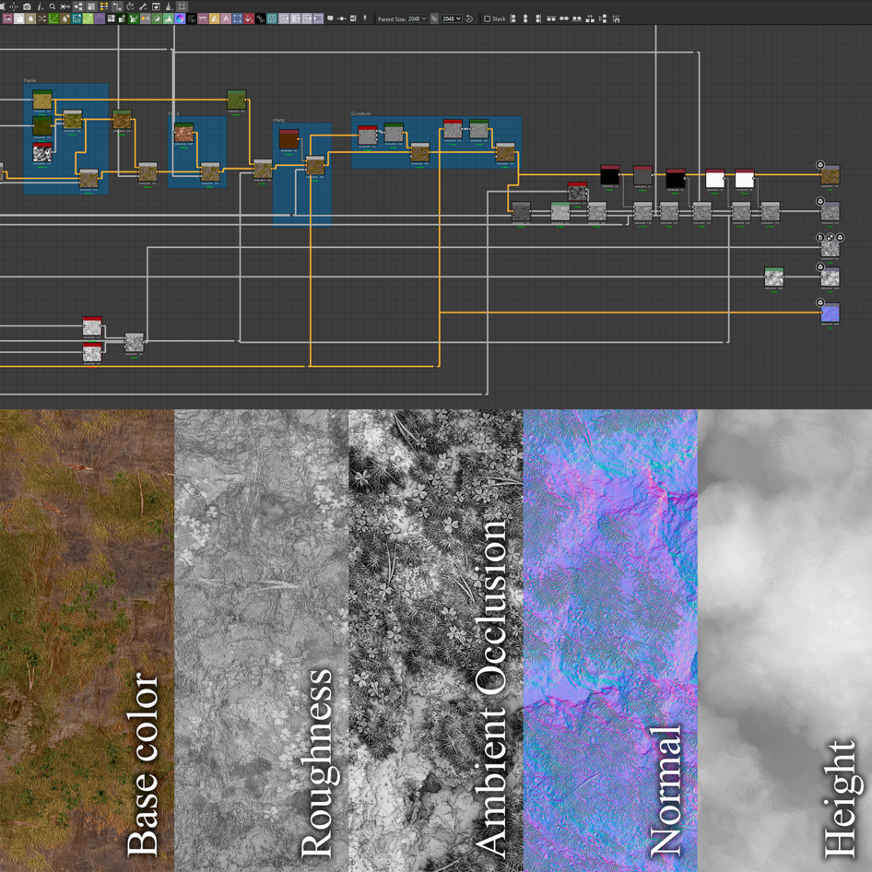Add a Directional Warp node icon
The width and height of the screenshot is (872, 872).
click(x=77, y=18)
